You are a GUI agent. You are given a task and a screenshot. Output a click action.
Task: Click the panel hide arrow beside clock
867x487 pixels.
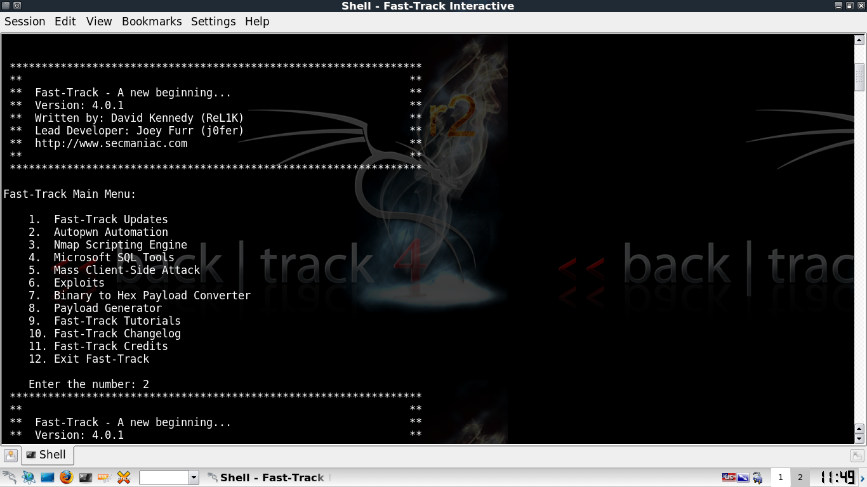[x=863, y=478]
